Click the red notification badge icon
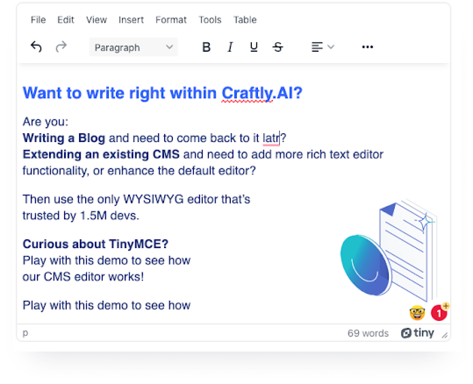 coord(440,312)
